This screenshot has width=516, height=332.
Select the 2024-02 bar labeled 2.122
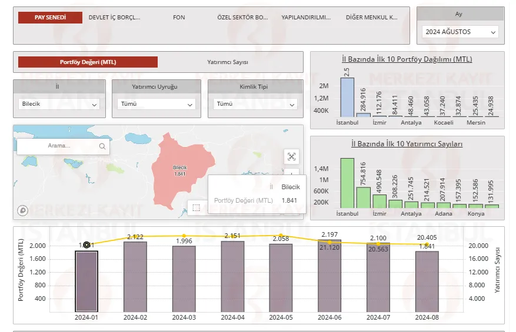tap(135, 277)
